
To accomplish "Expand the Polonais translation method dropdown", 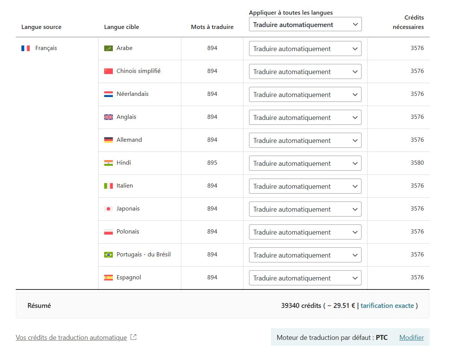I will (305, 232).
